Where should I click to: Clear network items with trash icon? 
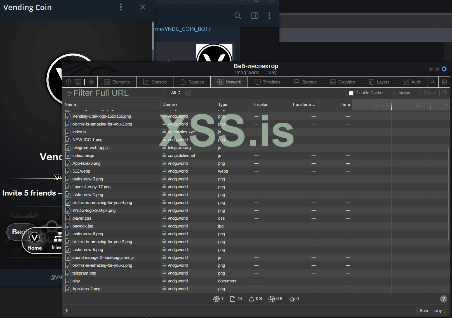tap(444, 93)
